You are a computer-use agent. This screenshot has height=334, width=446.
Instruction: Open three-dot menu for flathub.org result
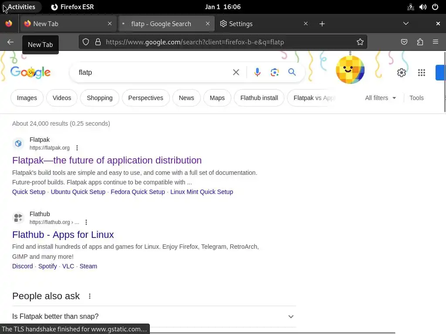point(86,222)
